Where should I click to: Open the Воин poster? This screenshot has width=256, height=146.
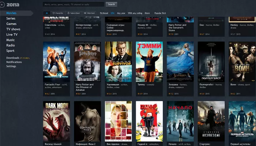242,62
